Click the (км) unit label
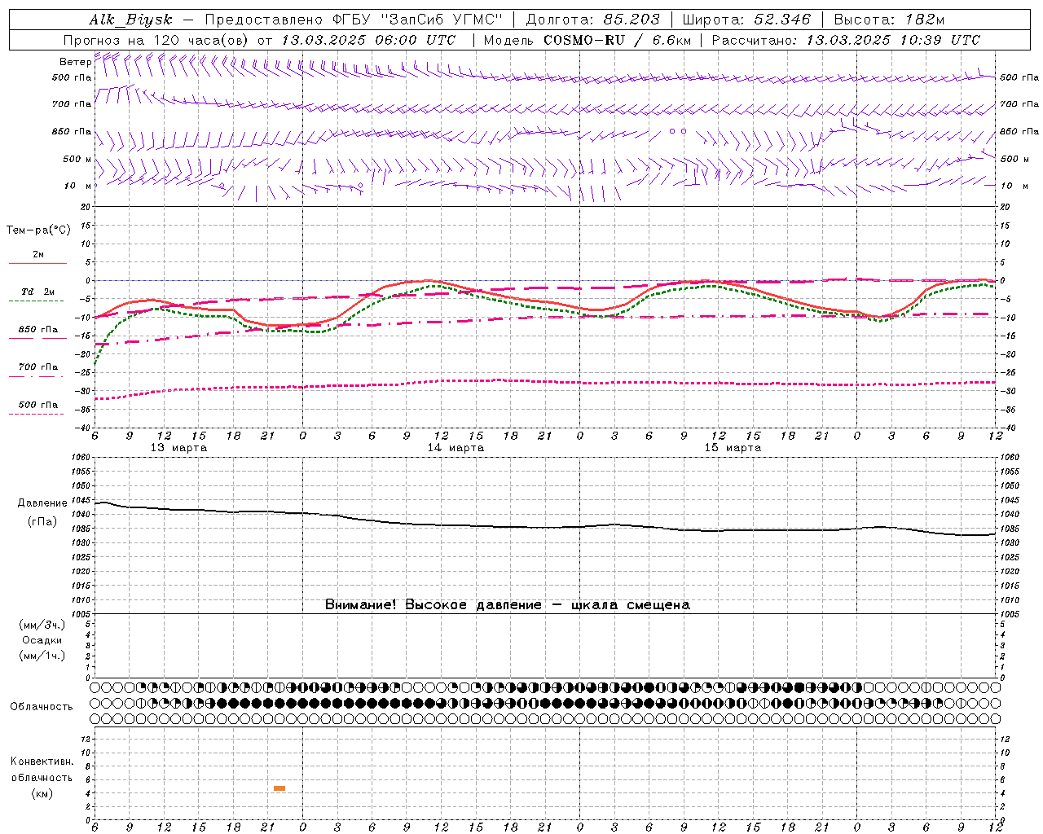Viewport: 1043px width, 834px height. pyautogui.click(x=42, y=793)
